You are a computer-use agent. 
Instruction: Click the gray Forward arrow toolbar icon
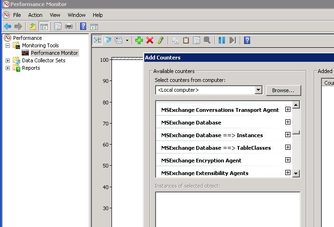(x=18, y=27)
